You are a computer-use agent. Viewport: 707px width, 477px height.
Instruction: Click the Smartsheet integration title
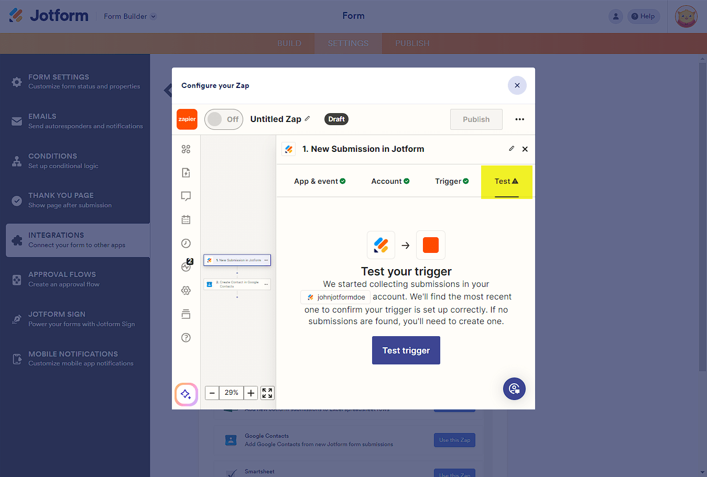coord(259,471)
